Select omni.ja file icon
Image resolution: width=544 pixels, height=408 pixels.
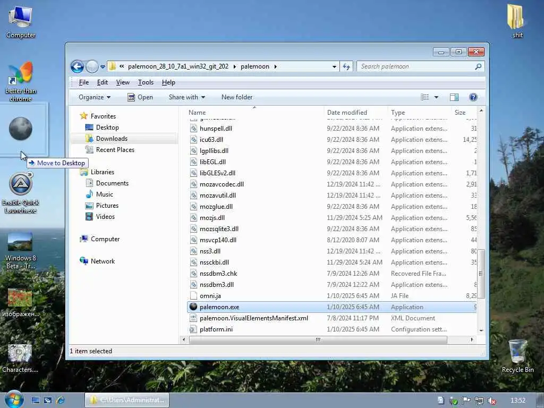(x=193, y=296)
